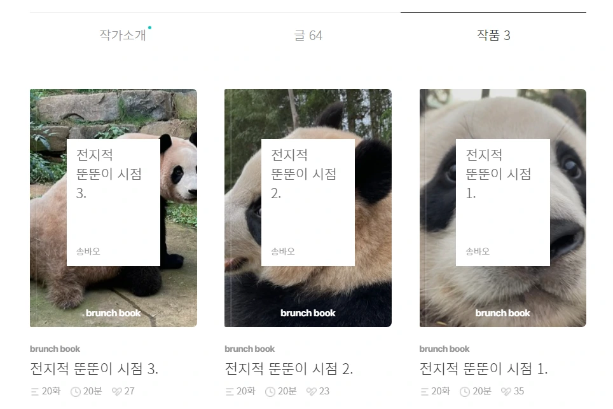
Task: Click the clock icon under book 1
Action: (x=465, y=391)
